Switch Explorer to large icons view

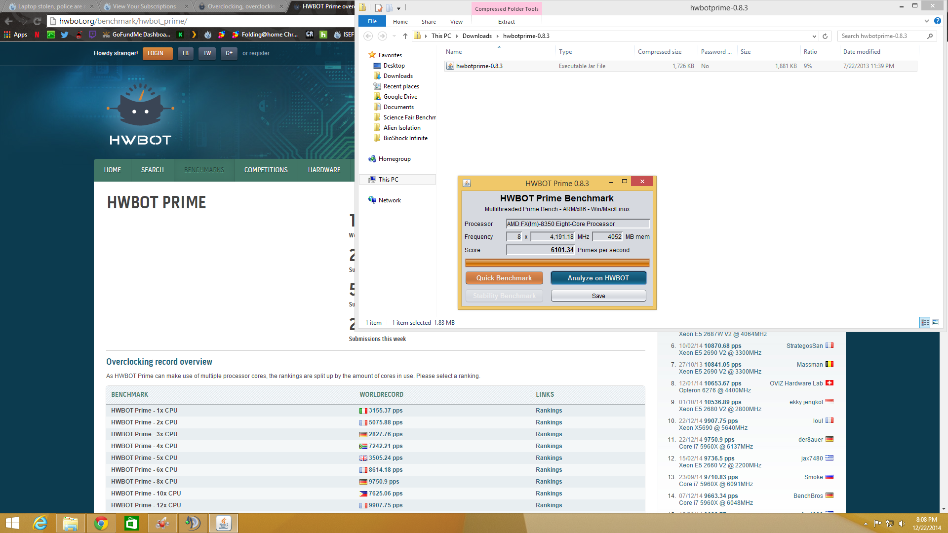tap(936, 322)
